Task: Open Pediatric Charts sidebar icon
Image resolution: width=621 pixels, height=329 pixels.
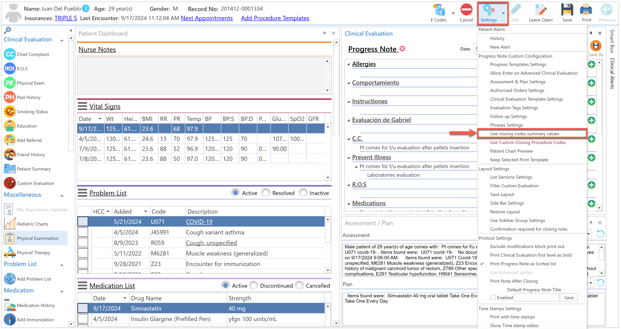Action: (10, 224)
